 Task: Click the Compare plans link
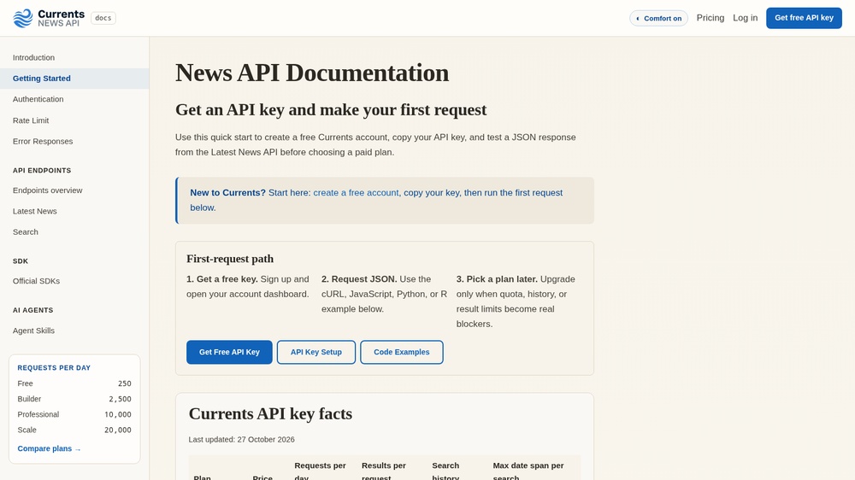[49, 448]
